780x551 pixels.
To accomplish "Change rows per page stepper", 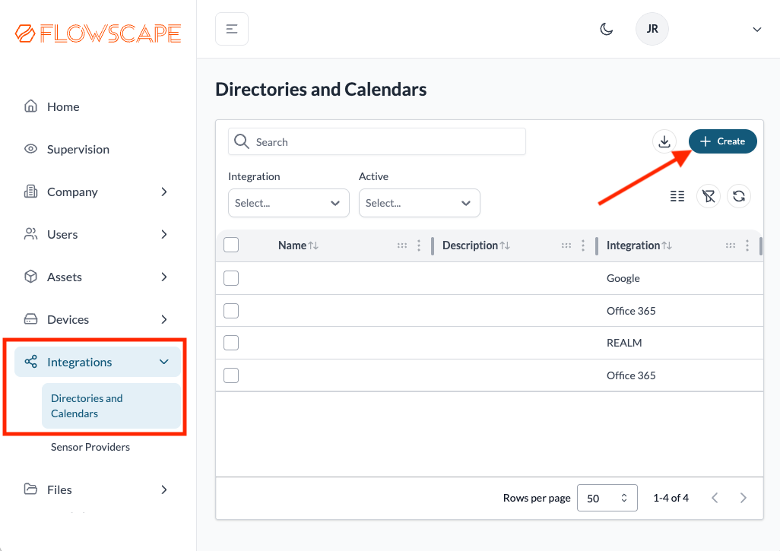I will (x=607, y=498).
